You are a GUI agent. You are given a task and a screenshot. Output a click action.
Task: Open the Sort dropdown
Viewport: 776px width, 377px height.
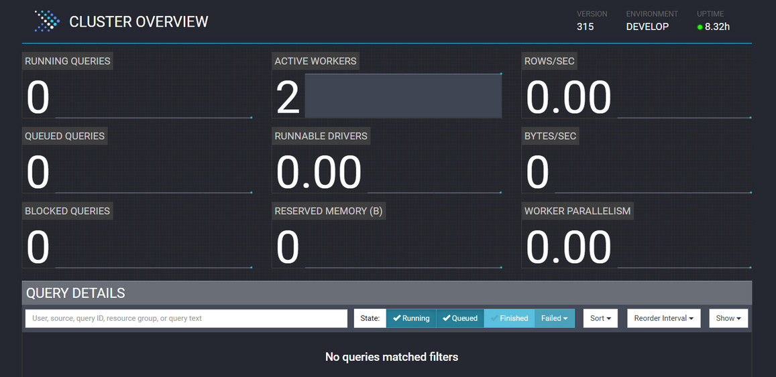tap(600, 318)
